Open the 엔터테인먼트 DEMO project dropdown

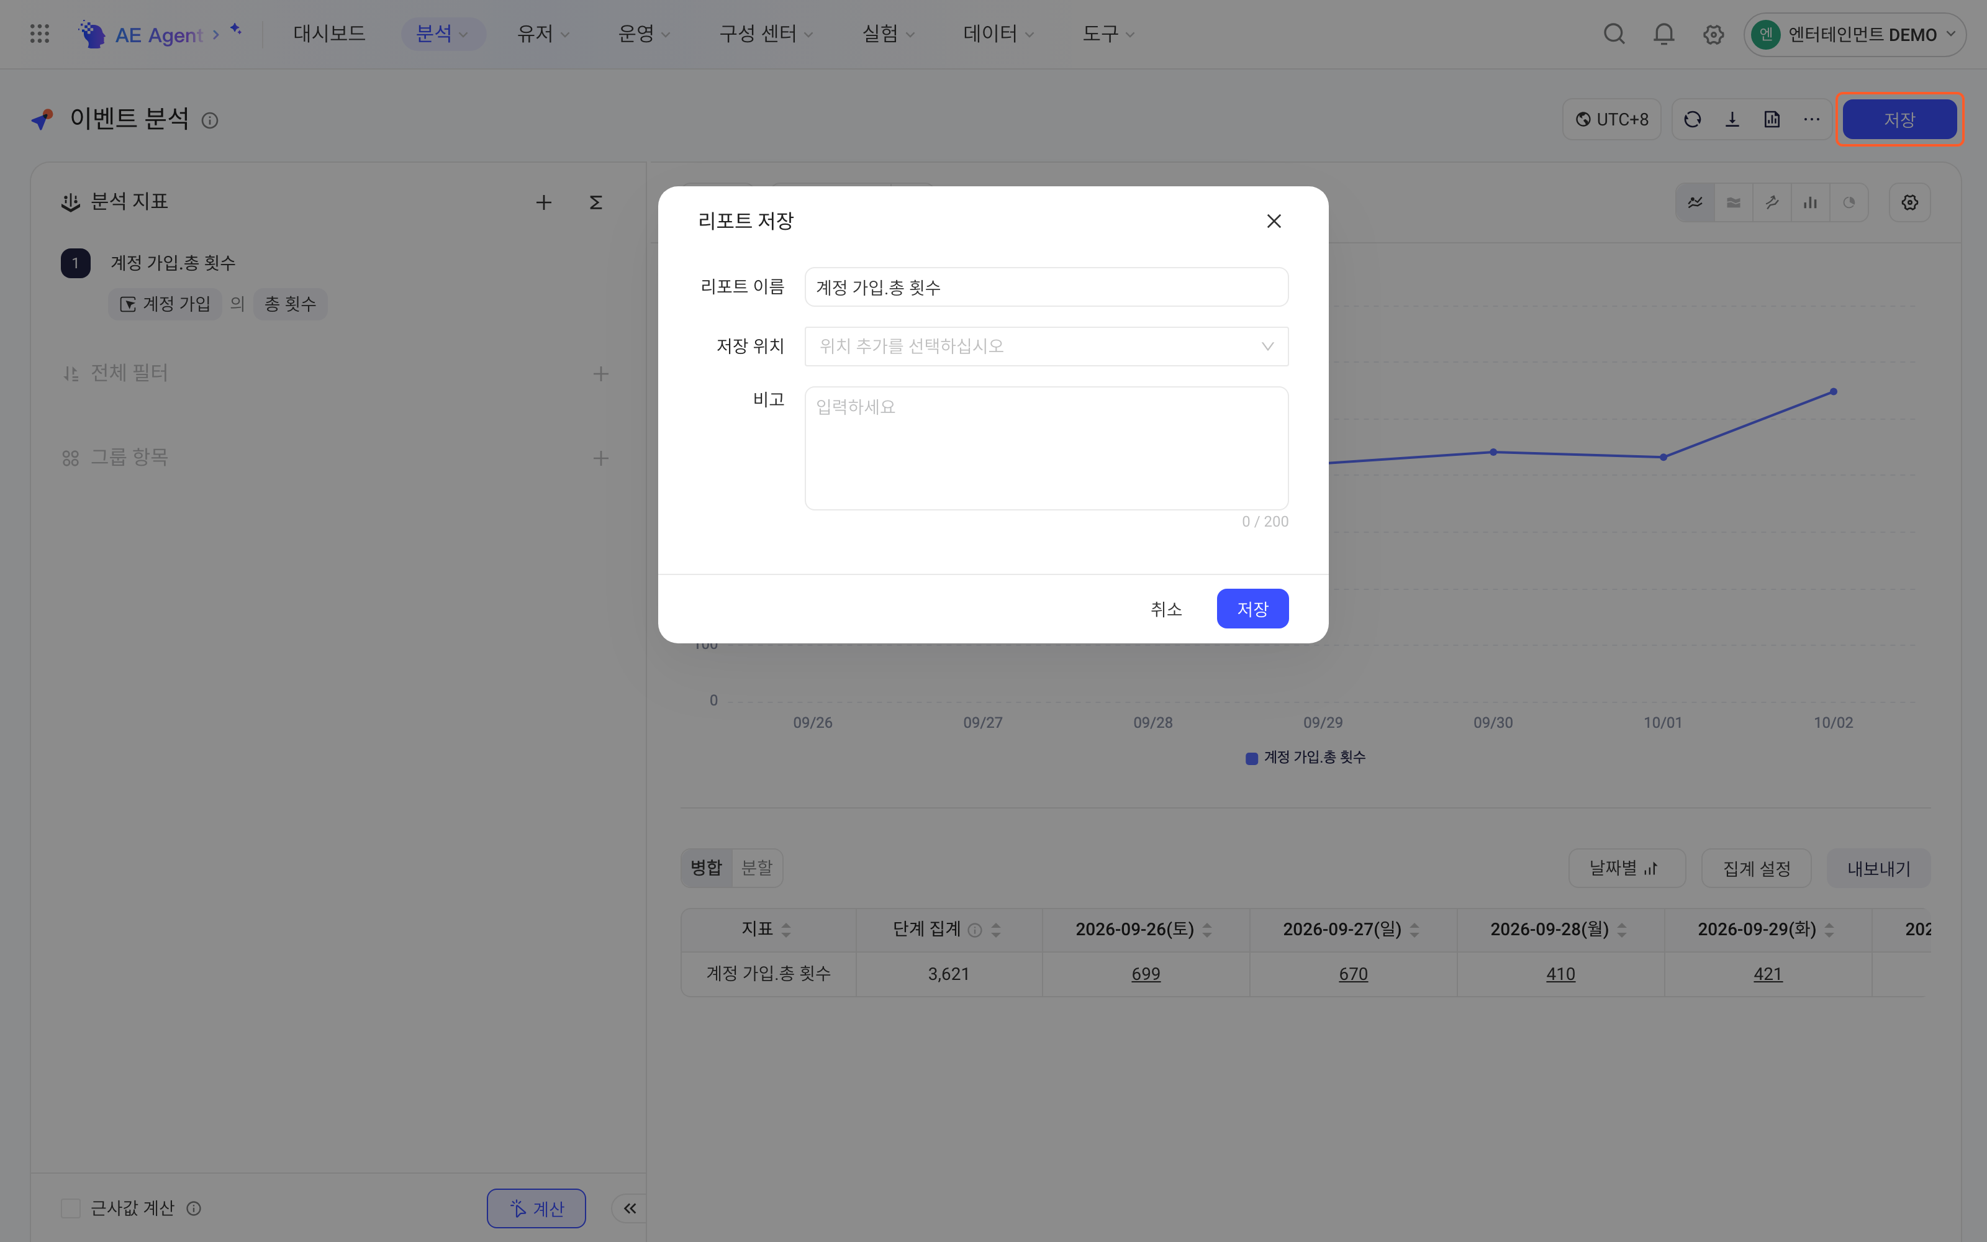coord(1854,35)
